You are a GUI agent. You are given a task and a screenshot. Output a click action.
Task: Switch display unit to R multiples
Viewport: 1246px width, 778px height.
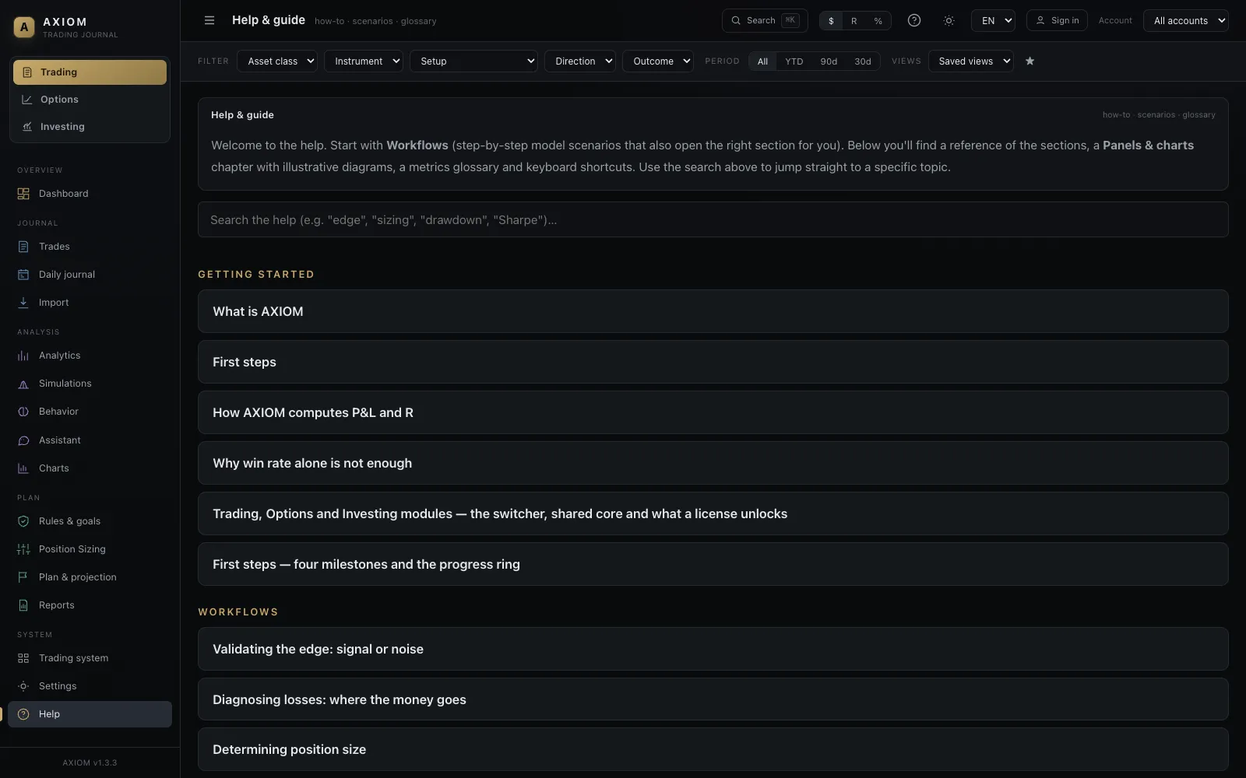pyautogui.click(x=854, y=21)
